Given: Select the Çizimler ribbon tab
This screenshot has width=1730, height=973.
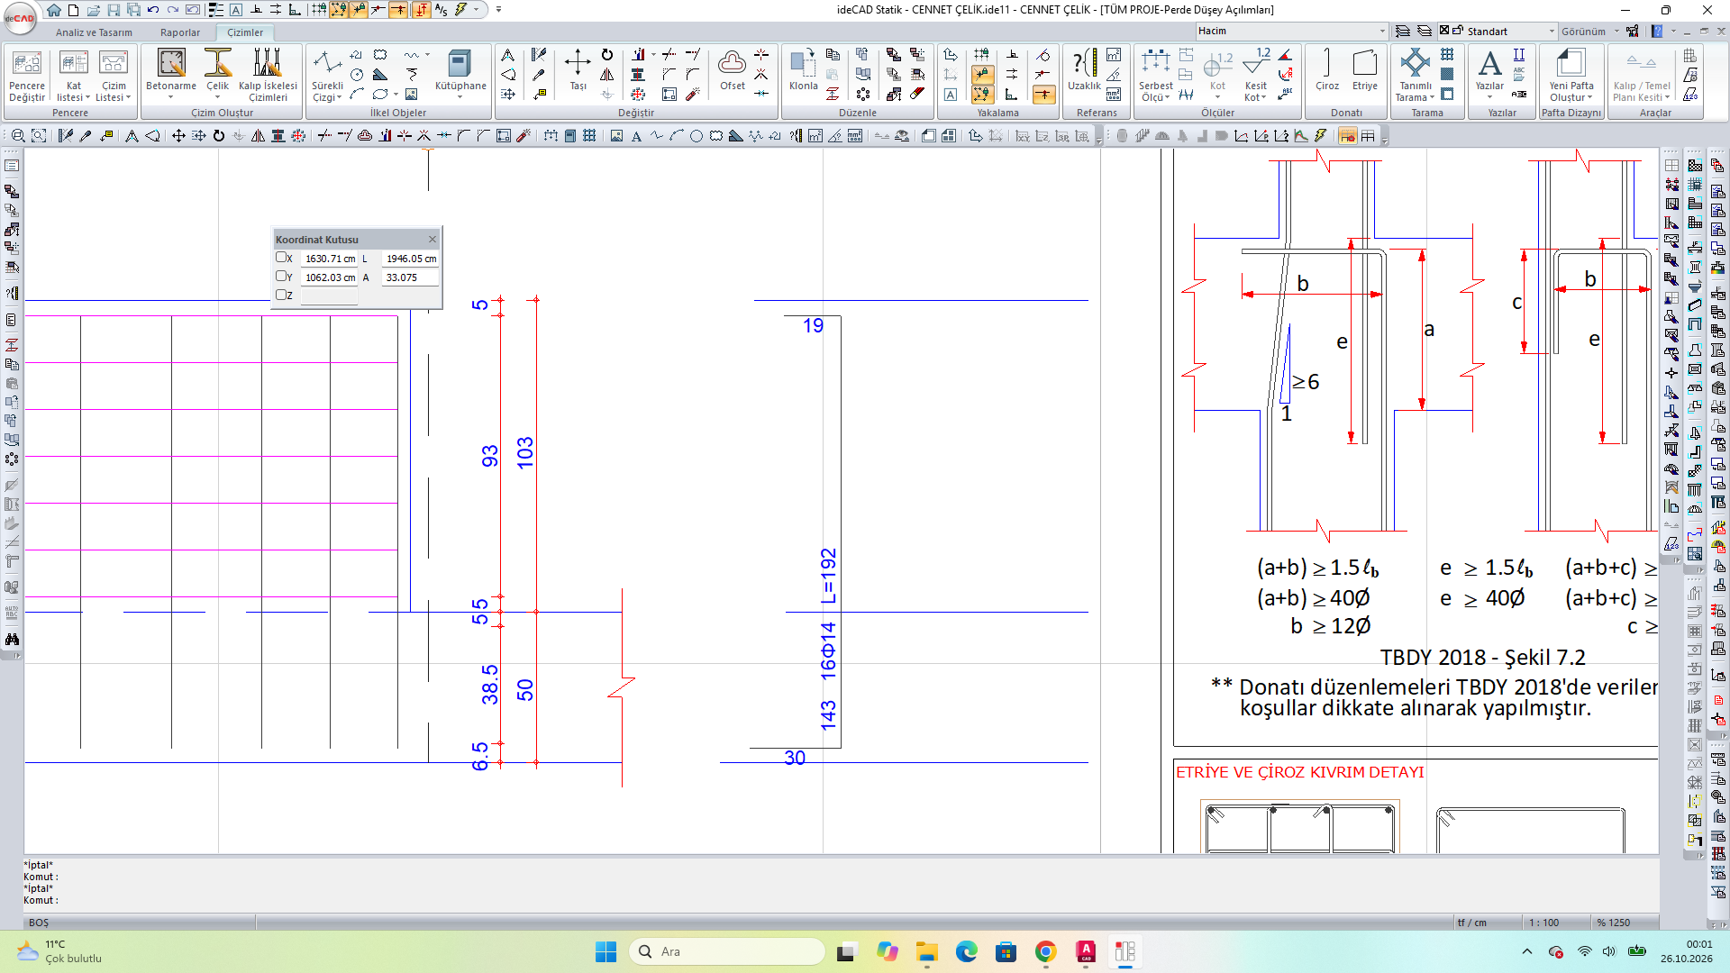Looking at the screenshot, I should click(245, 32).
